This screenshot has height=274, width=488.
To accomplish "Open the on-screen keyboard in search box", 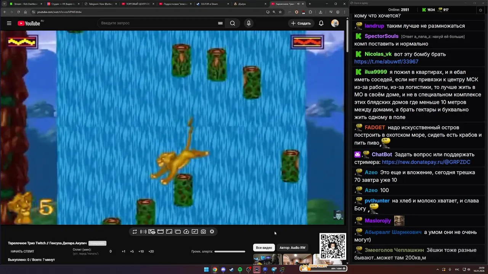I will pos(220,23).
